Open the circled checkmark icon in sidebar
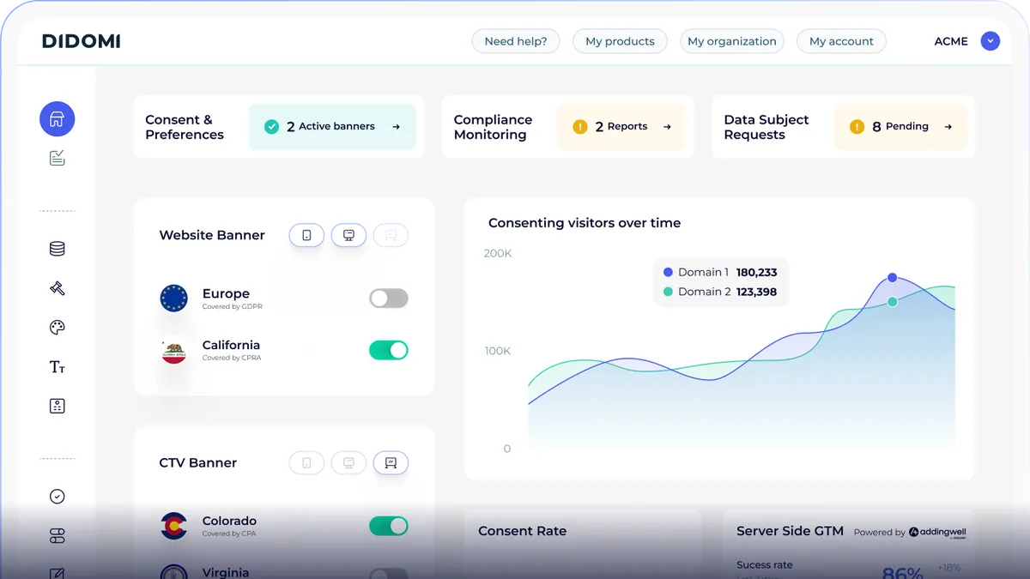This screenshot has width=1030, height=579. point(57,497)
